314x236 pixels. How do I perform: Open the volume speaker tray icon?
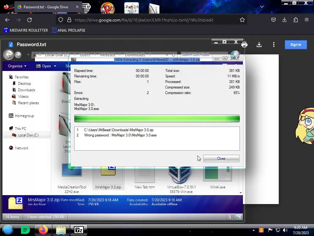point(285,230)
